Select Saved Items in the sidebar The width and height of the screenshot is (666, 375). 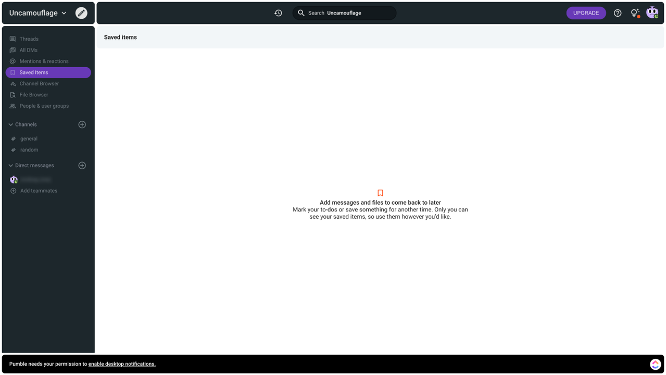48,72
